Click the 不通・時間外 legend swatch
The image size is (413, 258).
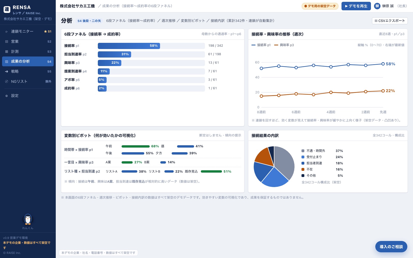pos(303,151)
